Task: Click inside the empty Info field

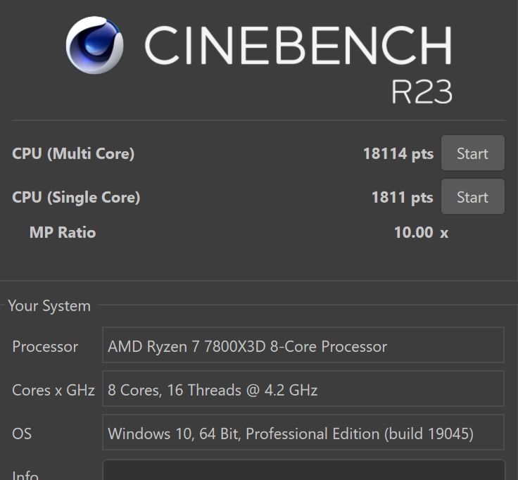Action: point(303,469)
